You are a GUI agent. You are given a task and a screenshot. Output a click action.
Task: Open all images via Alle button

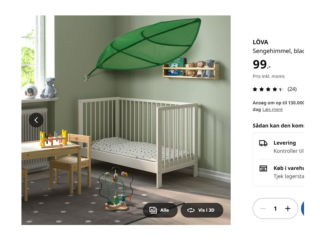pyautogui.click(x=160, y=210)
